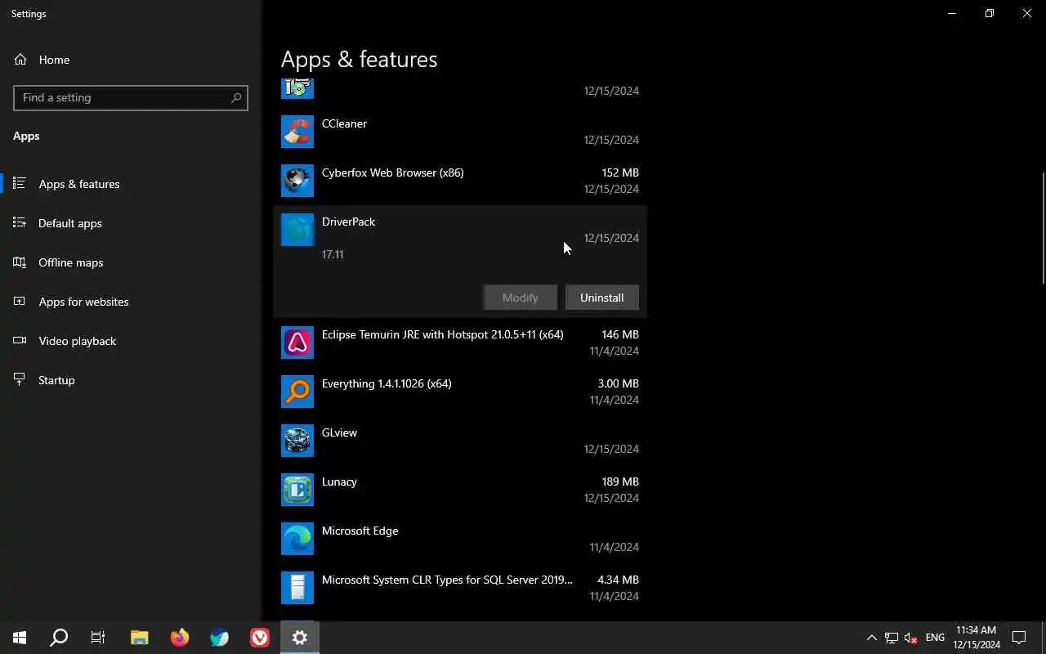Viewport: 1046px width, 654px height.
Task: Click the apps list vertical scrollbar thumb
Action: point(1043,228)
